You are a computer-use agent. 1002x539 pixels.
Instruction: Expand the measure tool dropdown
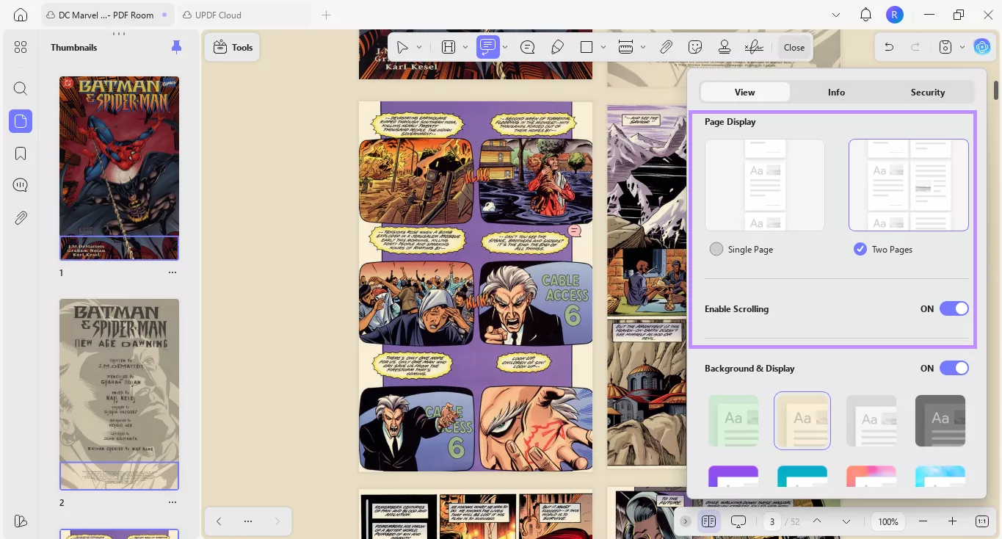point(643,47)
